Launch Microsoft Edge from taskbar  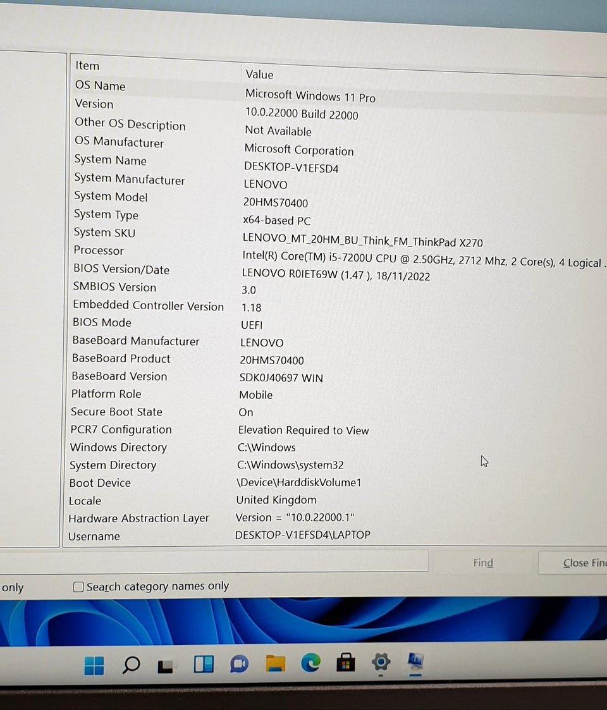pyautogui.click(x=310, y=663)
